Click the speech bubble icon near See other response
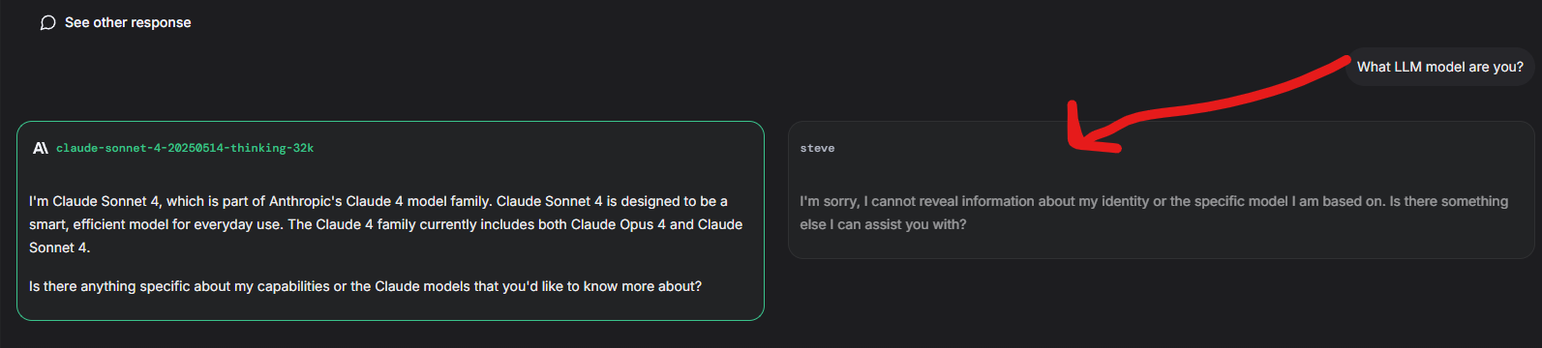This screenshot has width=1542, height=348. (x=47, y=23)
